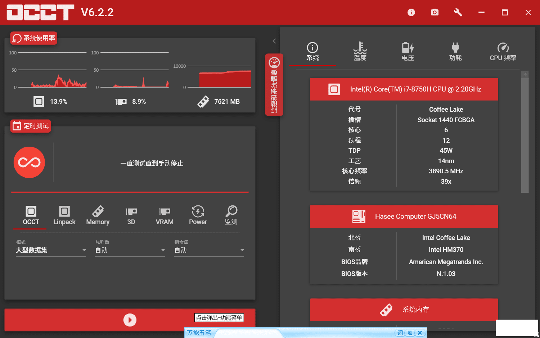Click the Intel HM370 southbridge value

click(x=446, y=249)
